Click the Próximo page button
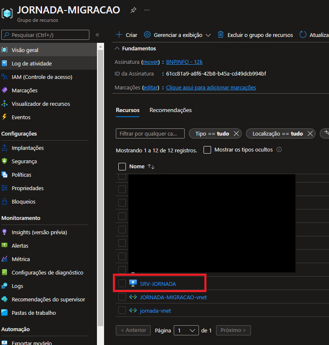This screenshot has width=329, height=345. click(x=233, y=330)
